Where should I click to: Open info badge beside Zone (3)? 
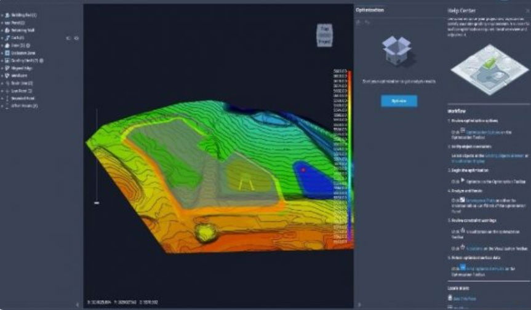click(x=28, y=46)
